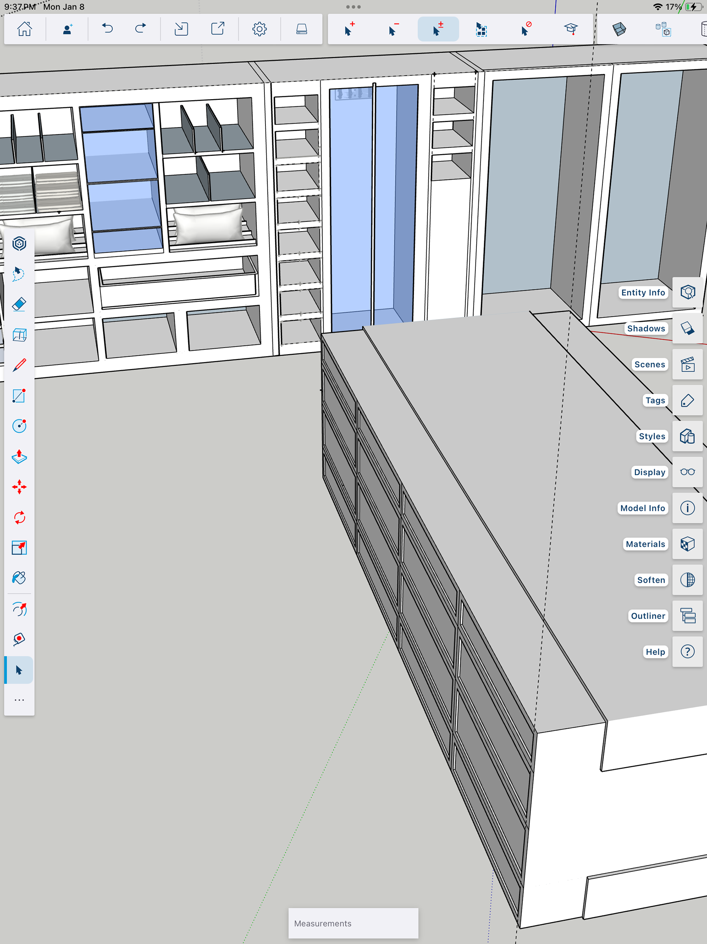707x944 pixels.
Task: Open the Outliner panel
Action: tap(687, 616)
